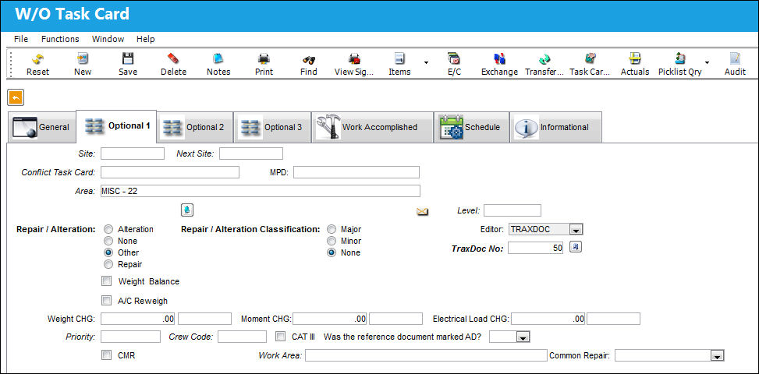Enable the Weight Balance checkbox
759x374 pixels.
(x=107, y=281)
